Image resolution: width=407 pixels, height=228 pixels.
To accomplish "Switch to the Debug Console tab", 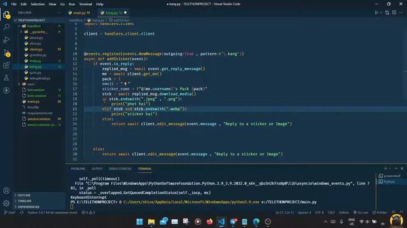I will point(120,168).
